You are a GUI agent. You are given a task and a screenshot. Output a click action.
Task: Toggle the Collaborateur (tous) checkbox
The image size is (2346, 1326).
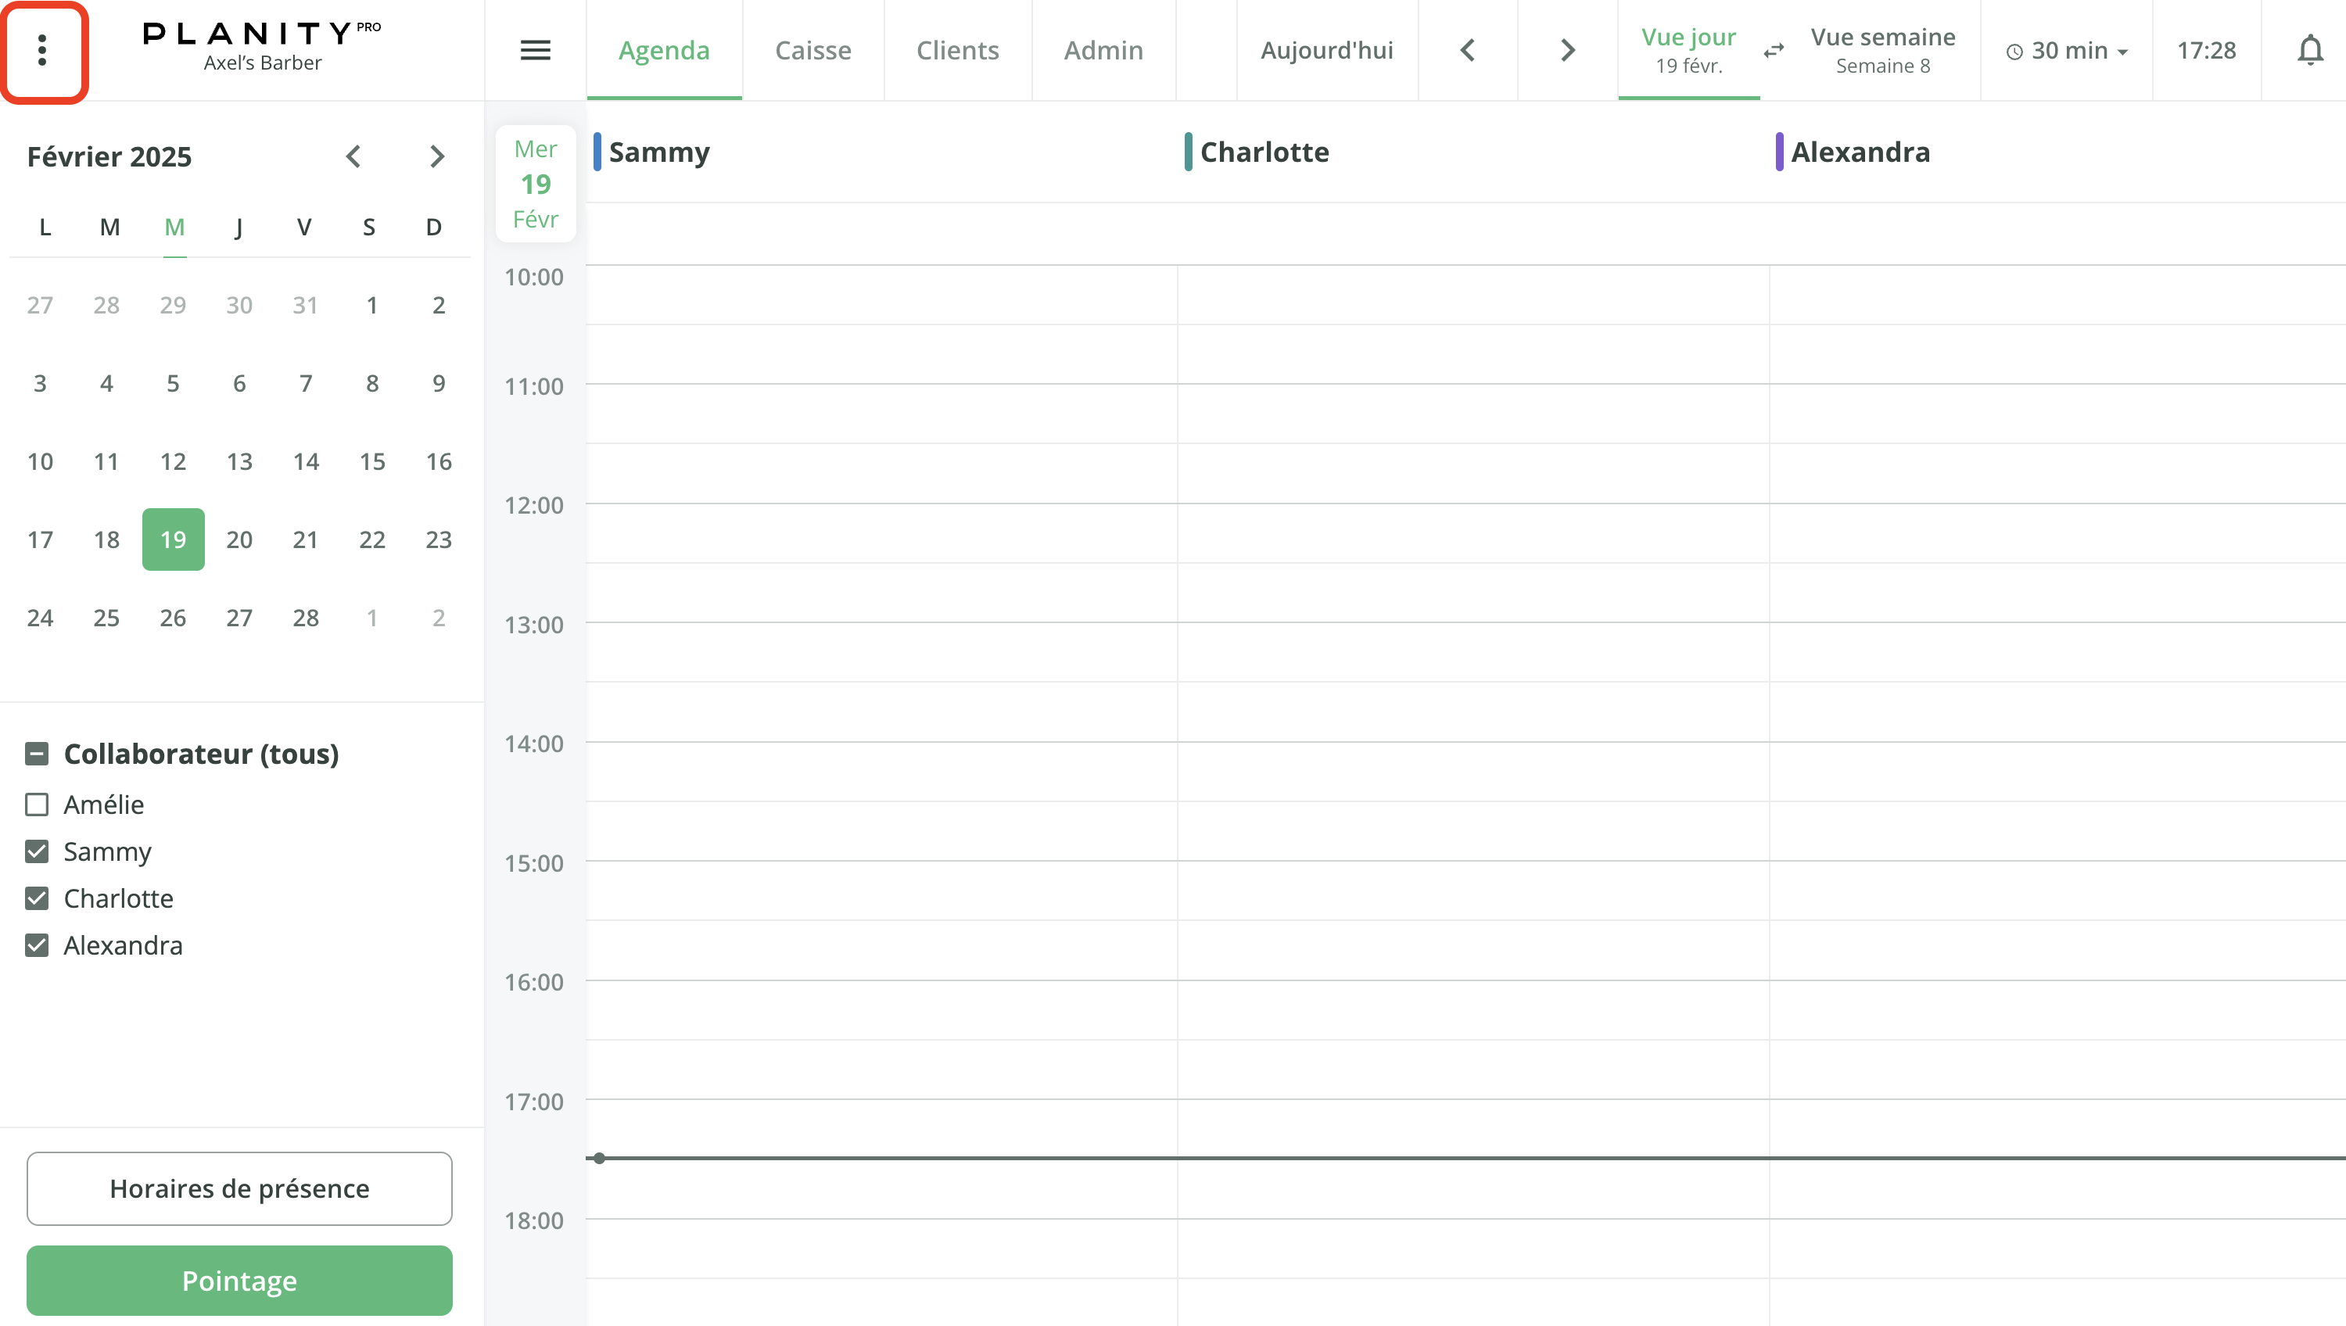[x=38, y=753]
